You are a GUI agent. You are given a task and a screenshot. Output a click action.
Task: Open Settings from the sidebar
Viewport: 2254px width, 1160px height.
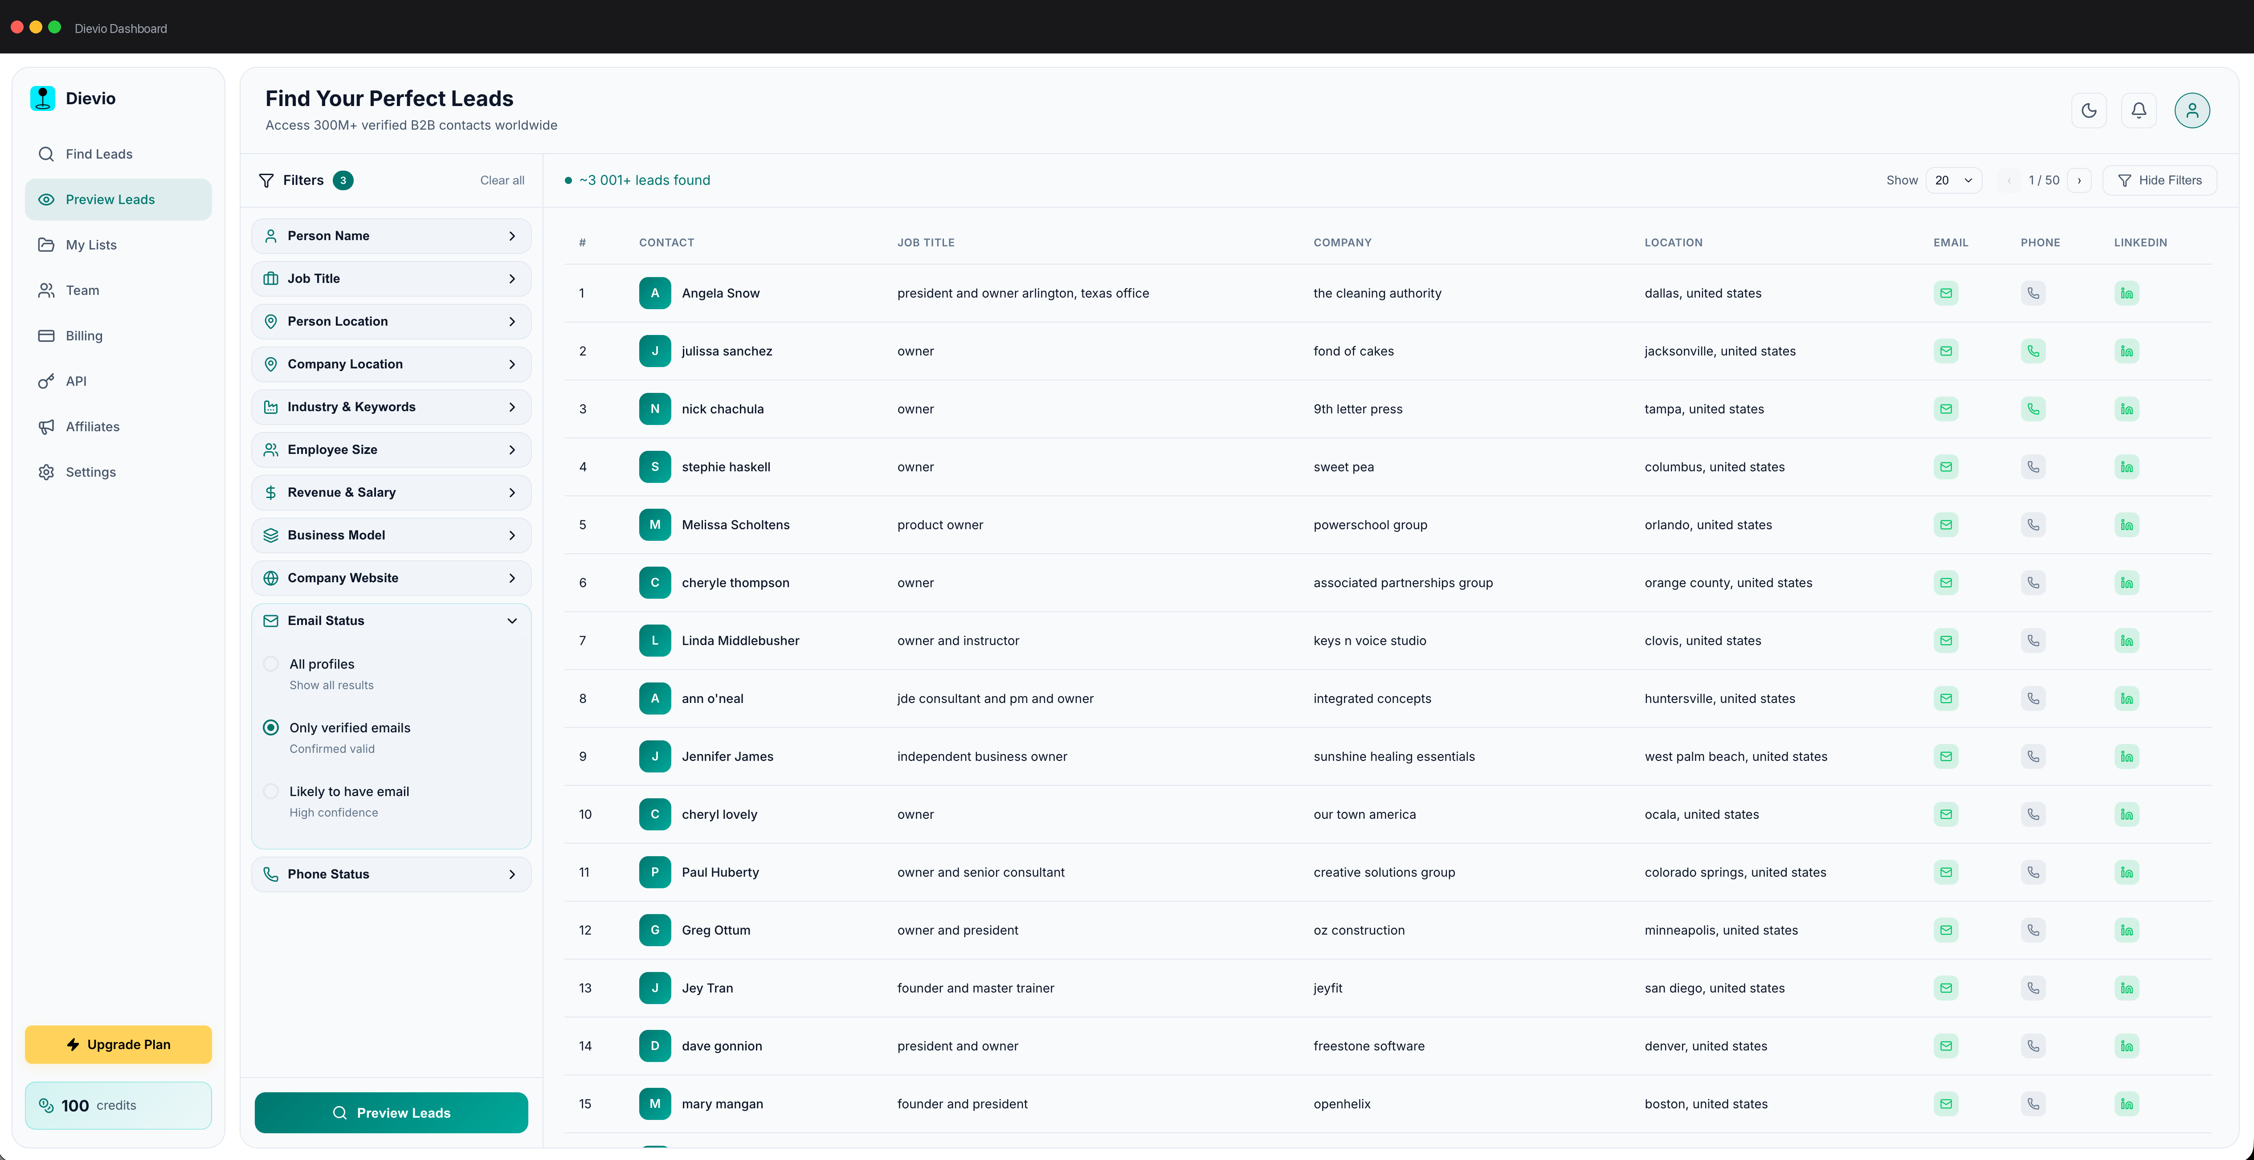90,471
